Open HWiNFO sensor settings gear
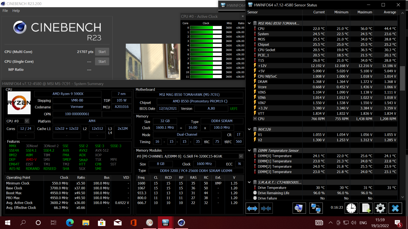This screenshot has width=408, height=229. 380,208
